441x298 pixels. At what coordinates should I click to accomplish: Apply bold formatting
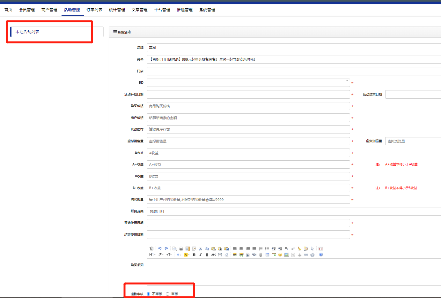194,255
